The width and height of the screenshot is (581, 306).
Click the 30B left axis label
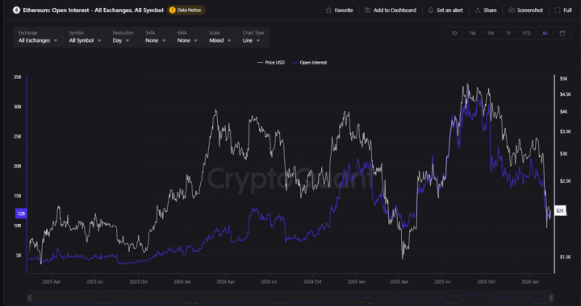[x=18, y=107]
